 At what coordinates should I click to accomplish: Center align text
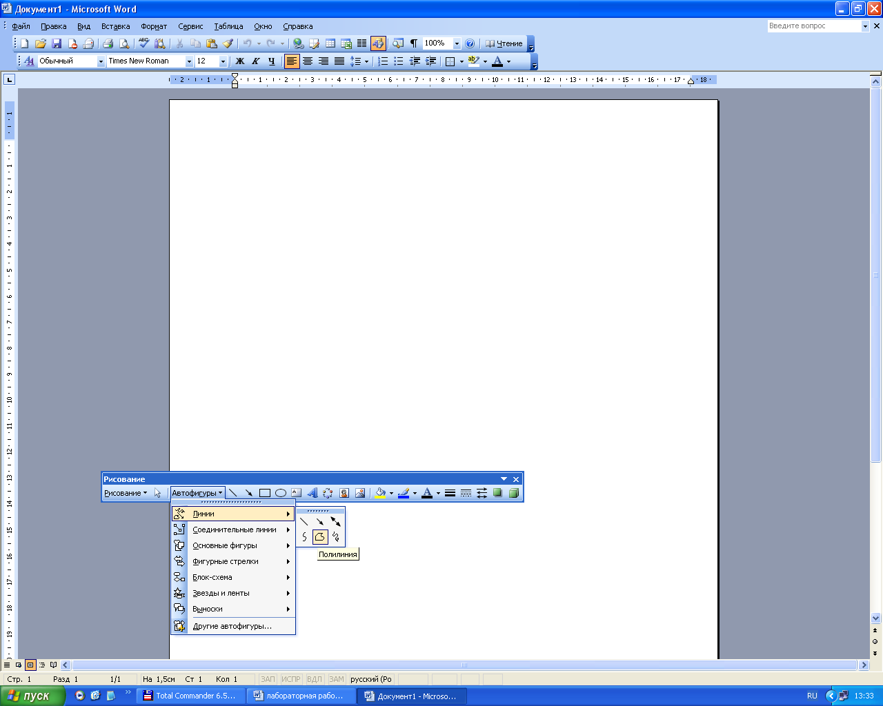click(x=308, y=61)
